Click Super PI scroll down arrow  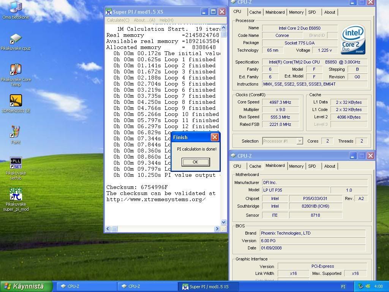pos(223,222)
